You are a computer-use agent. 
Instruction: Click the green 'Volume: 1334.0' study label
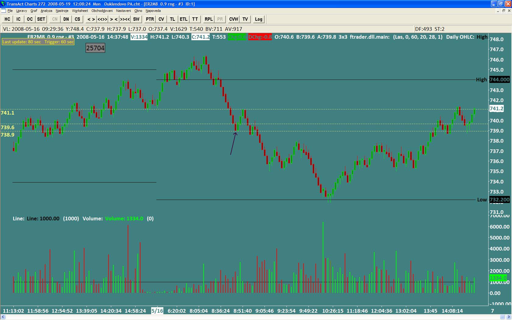coord(124,219)
